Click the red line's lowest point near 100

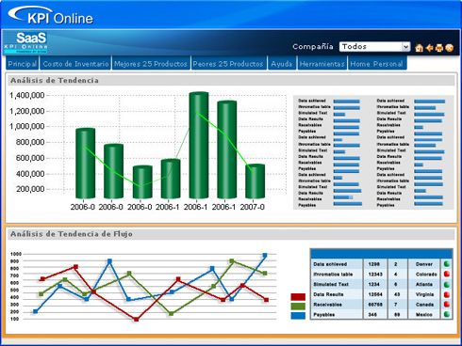click(136, 320)
